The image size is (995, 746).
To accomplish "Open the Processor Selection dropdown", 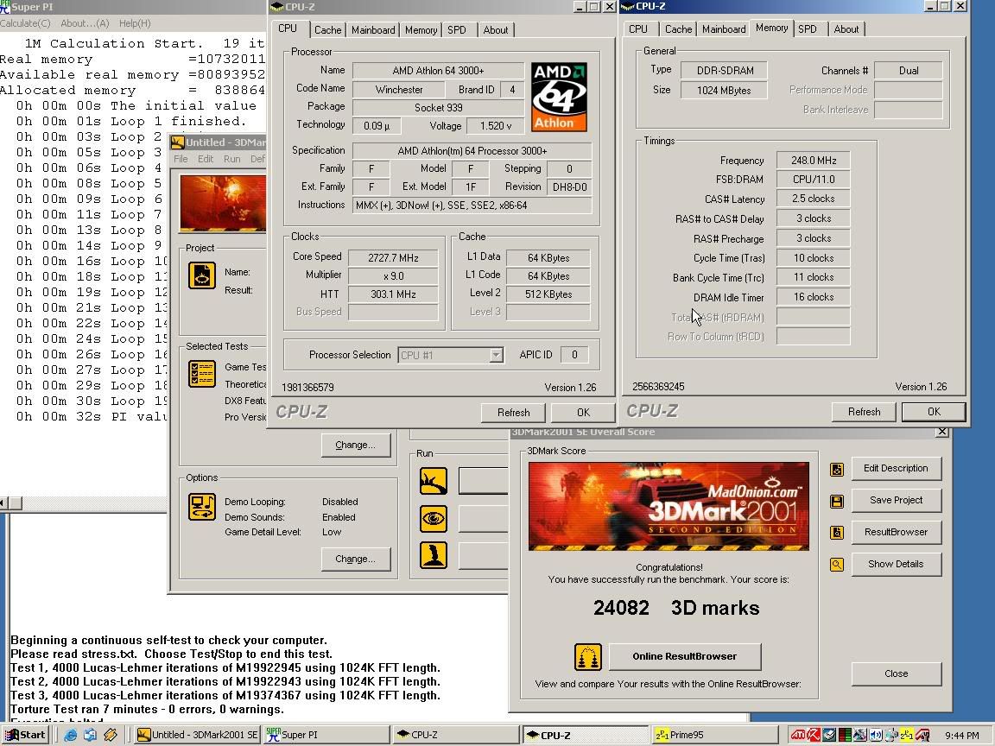I will click(x=496, y=355).
